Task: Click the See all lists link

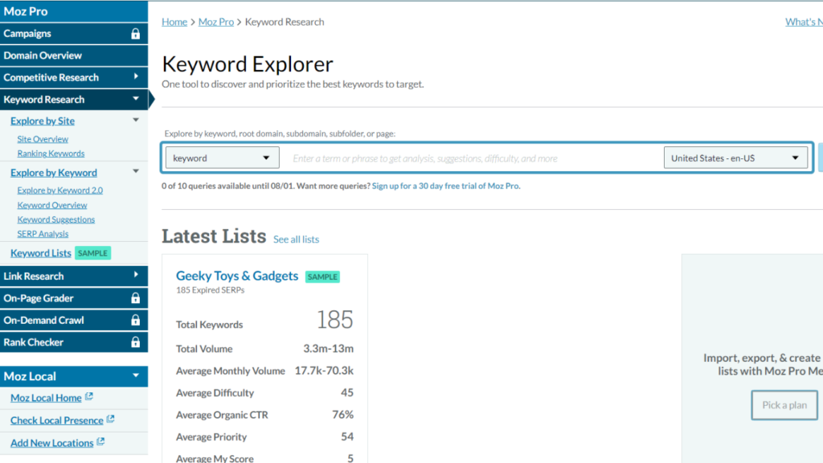Action: pyautogui.click(x=296, y=240)
